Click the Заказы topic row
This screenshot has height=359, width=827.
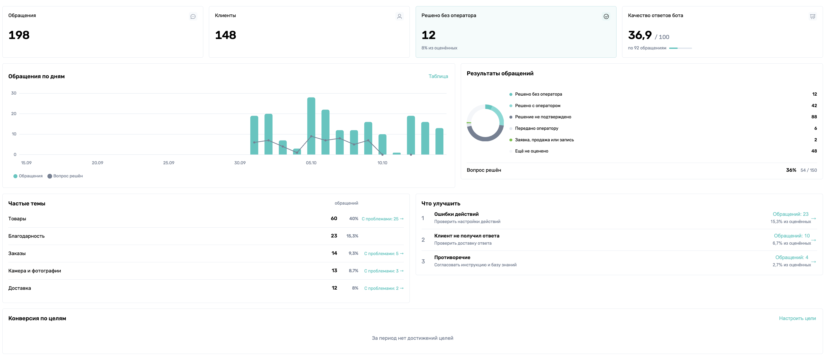(x=206, y=253)
